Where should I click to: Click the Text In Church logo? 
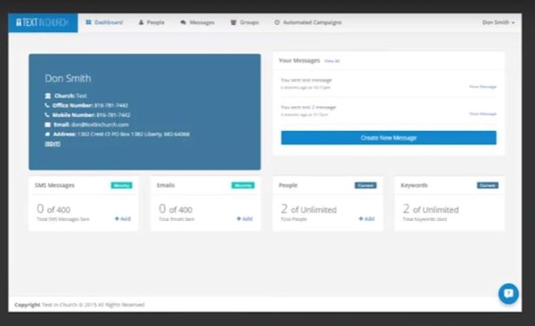click(43, 22)
